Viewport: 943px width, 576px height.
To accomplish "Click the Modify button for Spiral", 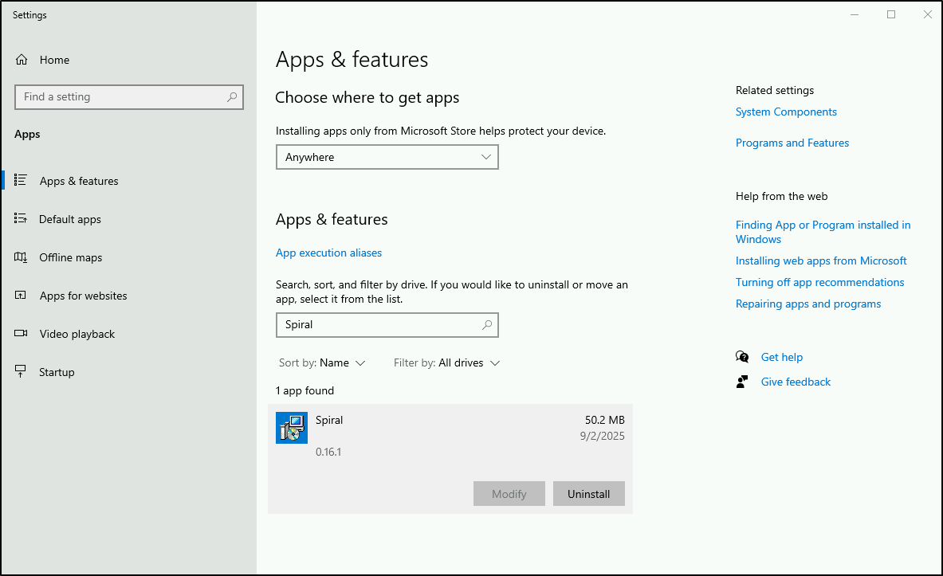I will point(509,494).
